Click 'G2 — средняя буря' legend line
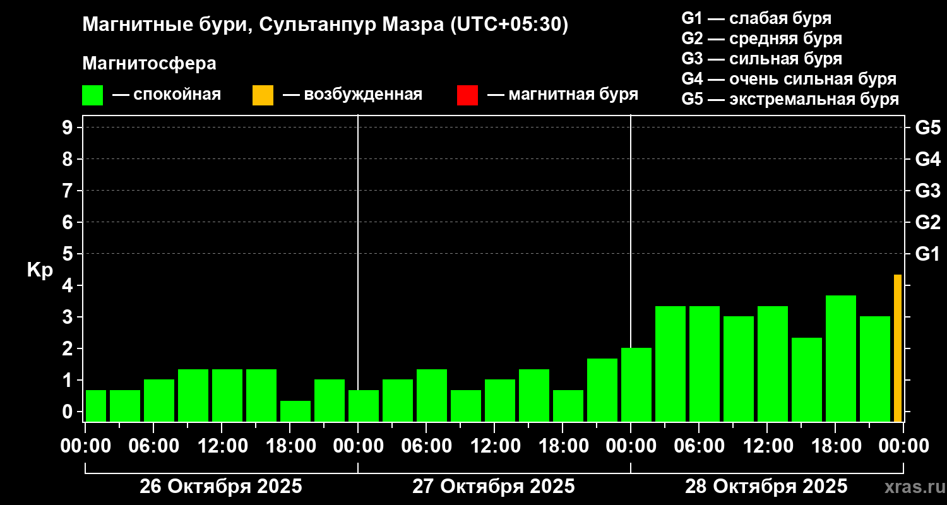Screen dimensions: 947x505 [x=762, y=39]
